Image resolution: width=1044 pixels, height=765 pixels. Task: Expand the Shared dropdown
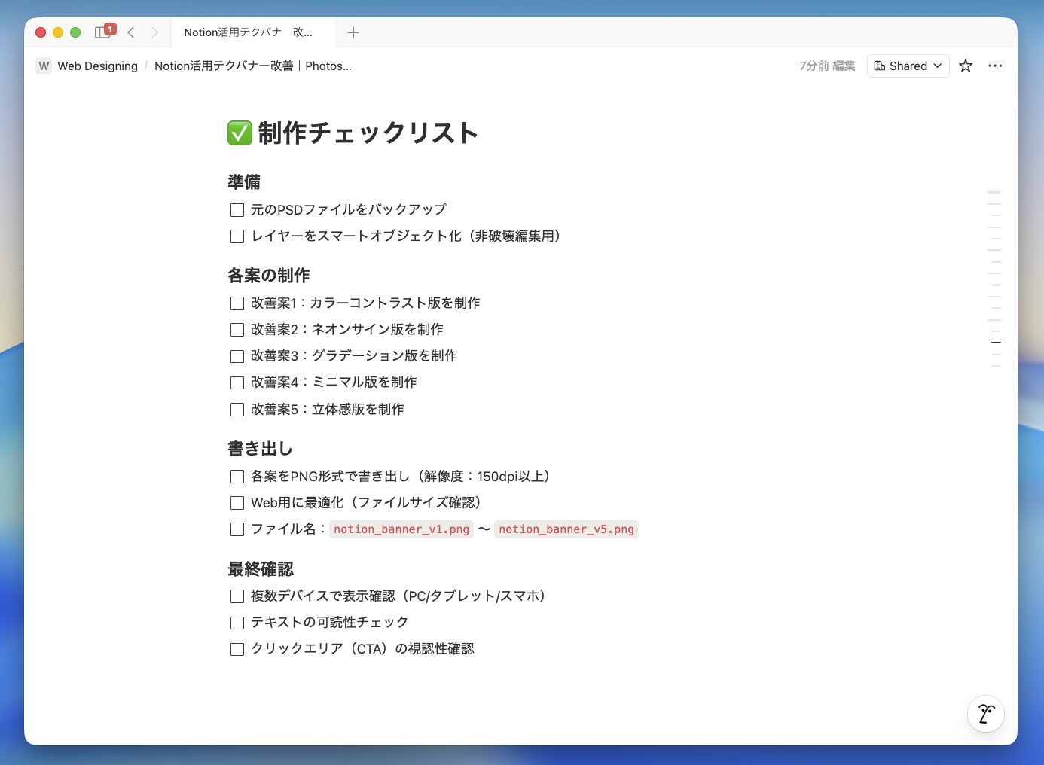pyautogui.click(x=908, y=66)
